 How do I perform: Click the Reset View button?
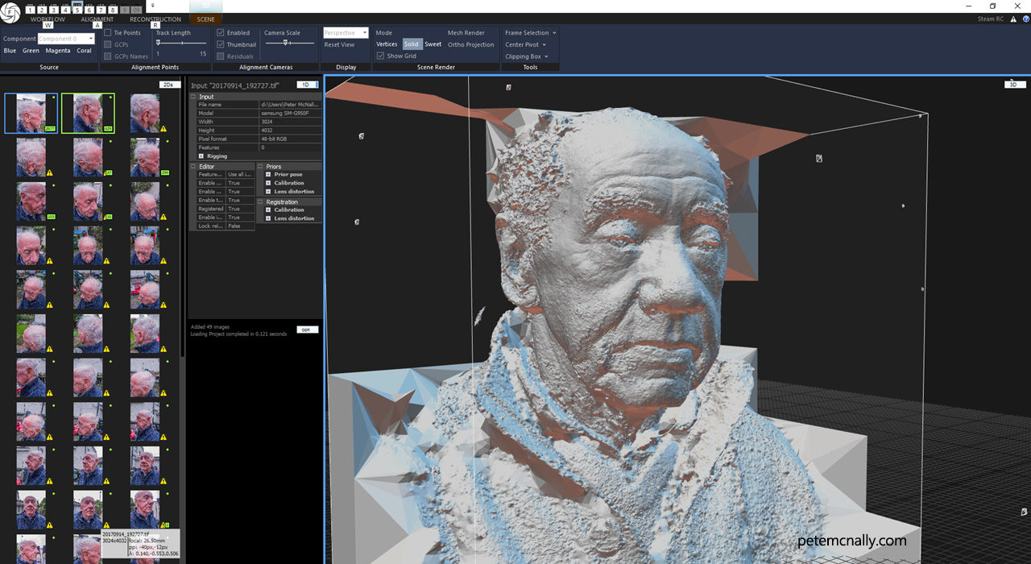coord(339,45)
